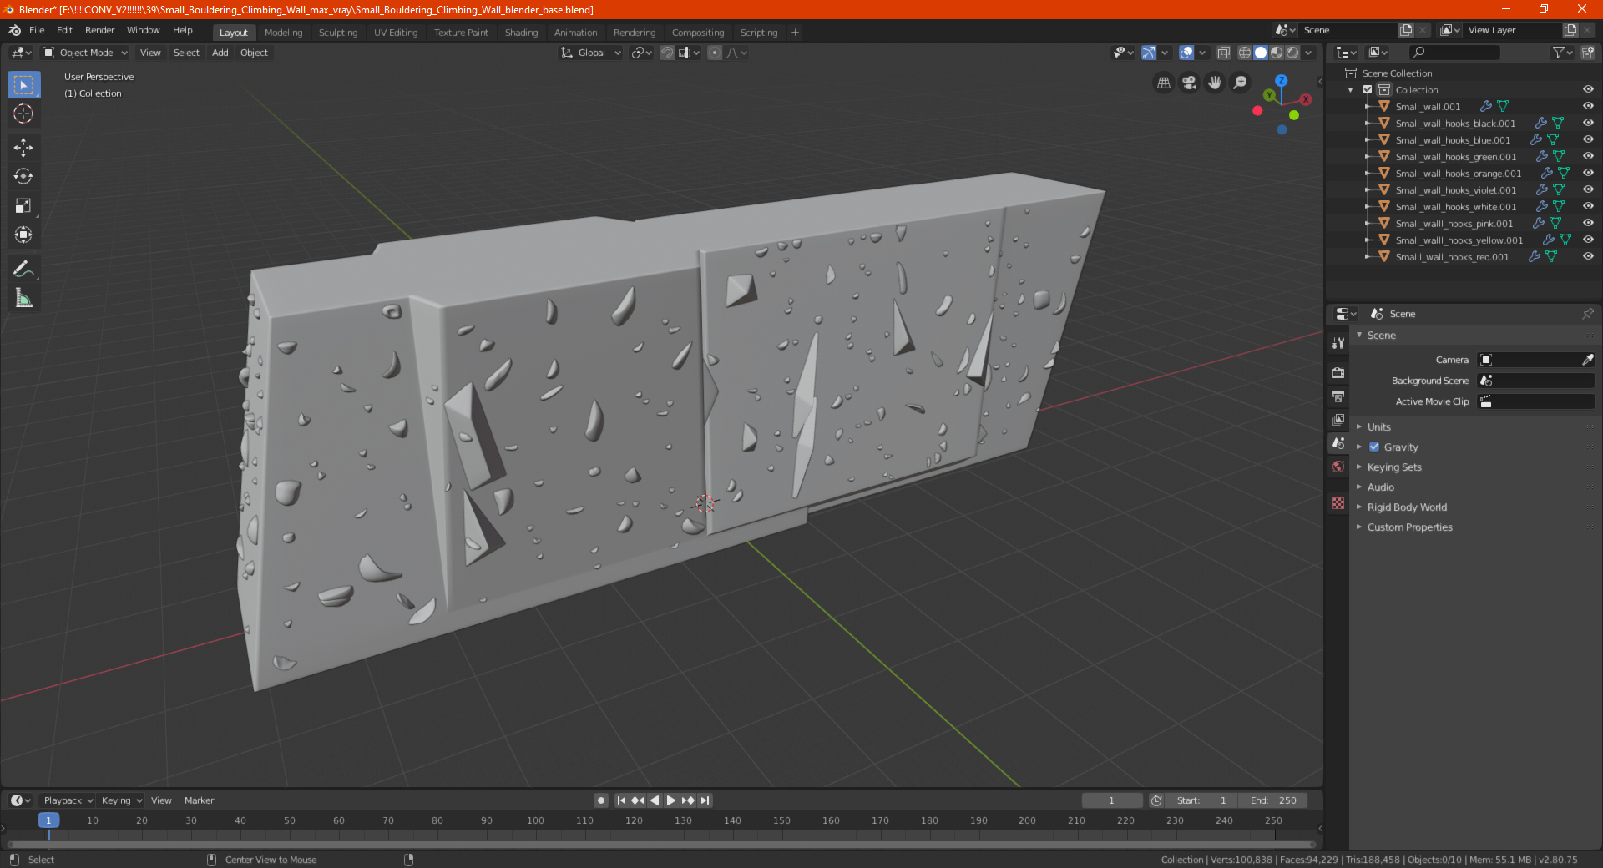Open the Render menu
The height and width of the screenshot is (868, 1603).
[99, 30]
